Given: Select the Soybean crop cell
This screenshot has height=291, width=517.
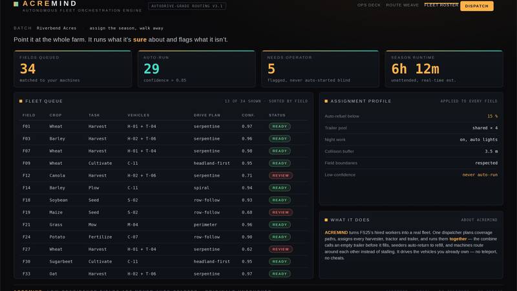Looking at the screenshot, I should pos(58,200).
